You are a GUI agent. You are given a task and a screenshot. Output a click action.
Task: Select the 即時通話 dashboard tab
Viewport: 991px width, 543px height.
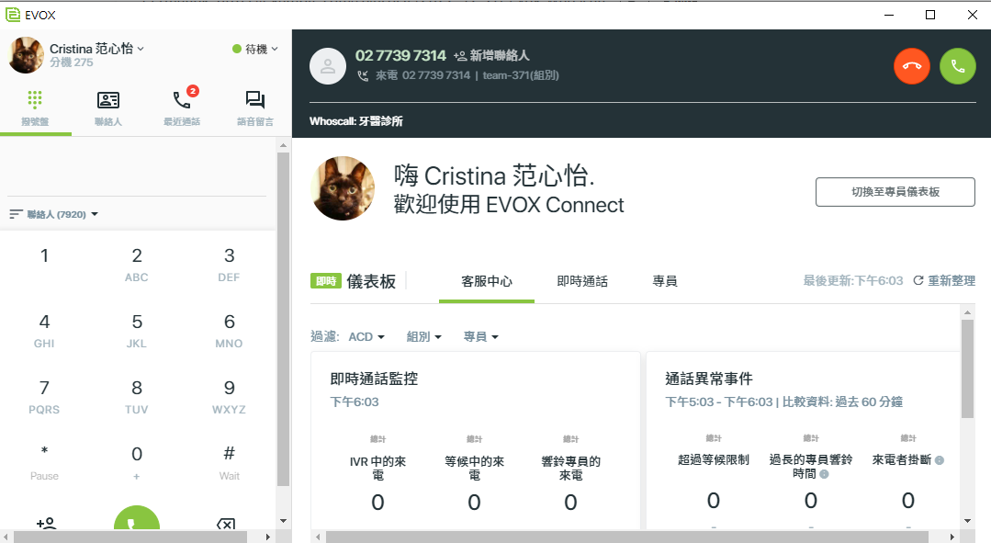click(582, 281)
